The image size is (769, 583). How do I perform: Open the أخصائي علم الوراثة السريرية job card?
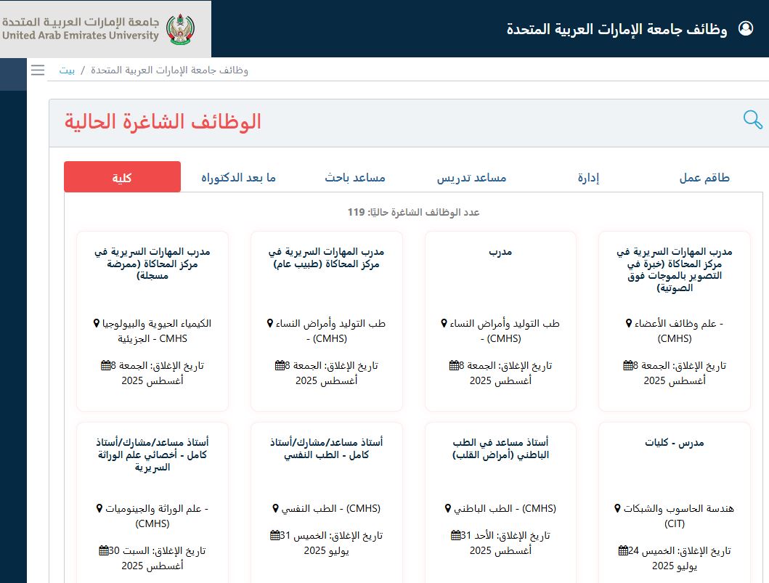pyautogui.click(x=152, y=454)
